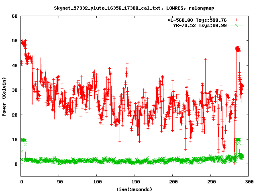Click the x-axis tick label 200
The image size is (257, 193).
[x=173, y=182]
